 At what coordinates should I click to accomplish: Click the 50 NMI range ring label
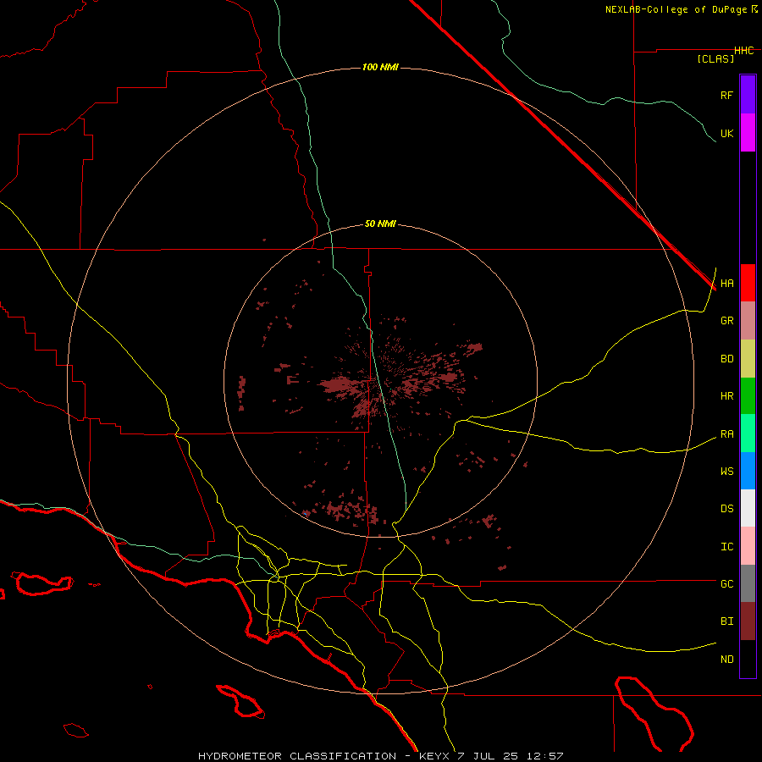pyautogui.click(x=380, y=224)
